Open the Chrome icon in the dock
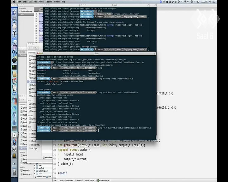 coord(14,115)
